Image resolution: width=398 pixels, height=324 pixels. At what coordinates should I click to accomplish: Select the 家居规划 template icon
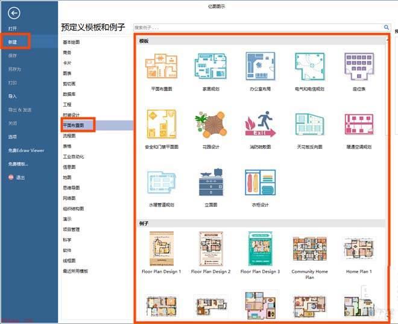click(x=210, y=66)
